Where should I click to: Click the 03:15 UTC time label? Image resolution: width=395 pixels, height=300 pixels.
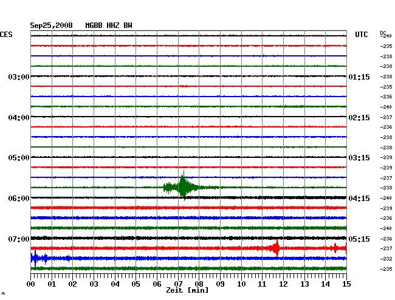(x=359, y=158)
